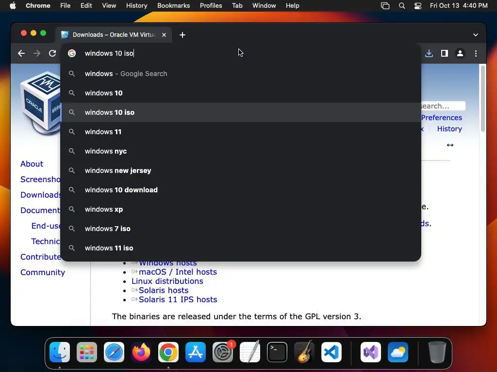
Task: Open the Bookmarks menu
Action: pyautogui.click(x=173, y=6)
